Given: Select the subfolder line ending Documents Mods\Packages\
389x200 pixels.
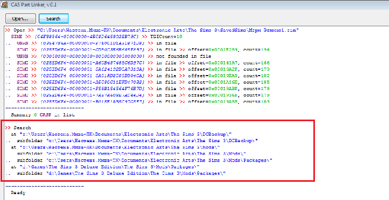Looking at the screenshot, I should click(x=138, y=160).
